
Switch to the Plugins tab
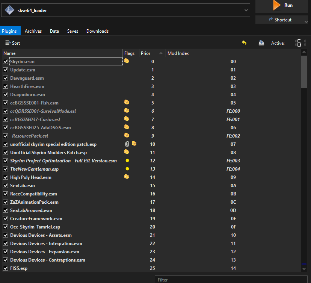tap(9, 31)
